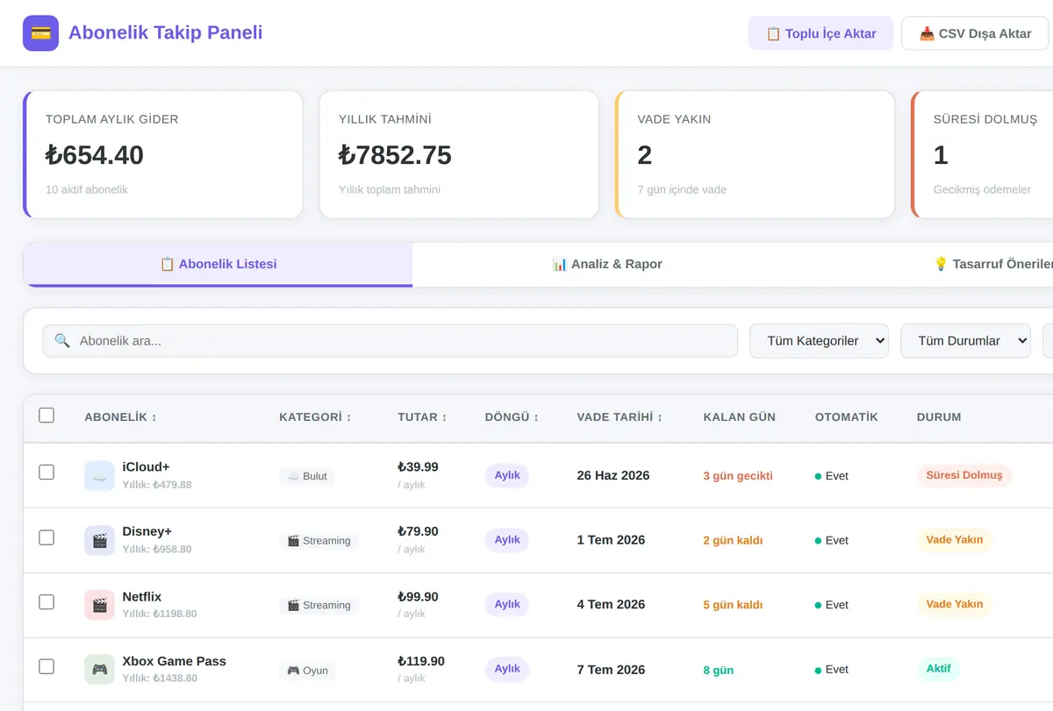Click the magnifier icon in search box
1053x711 pixels.
click(x=62, y=340)
